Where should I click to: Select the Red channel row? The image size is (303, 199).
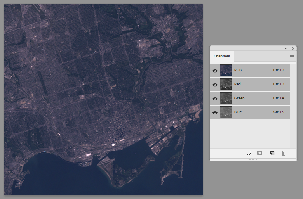tap(250, 84)
